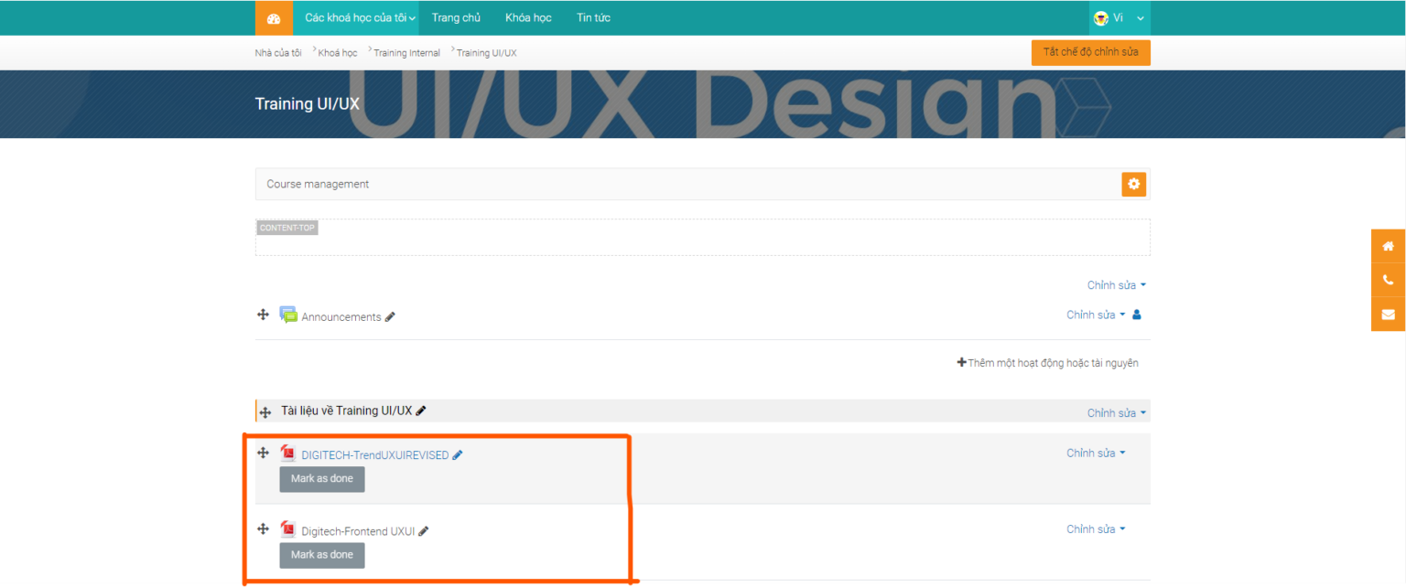The width and height of the screenshot is (1406, 587).
Task: Open Chỉnh sửa dropdown for Digitech-Frontend UXUI
Action: [1095, 529]
